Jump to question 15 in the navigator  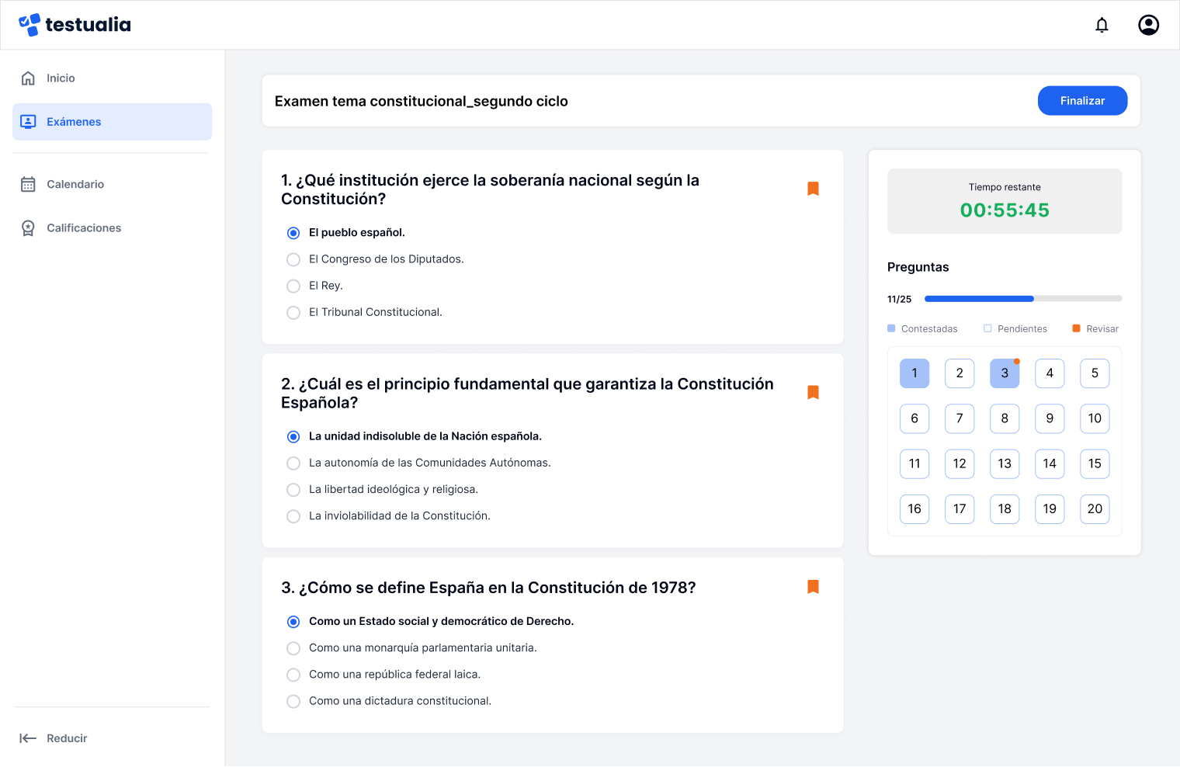pos(1095,463)
